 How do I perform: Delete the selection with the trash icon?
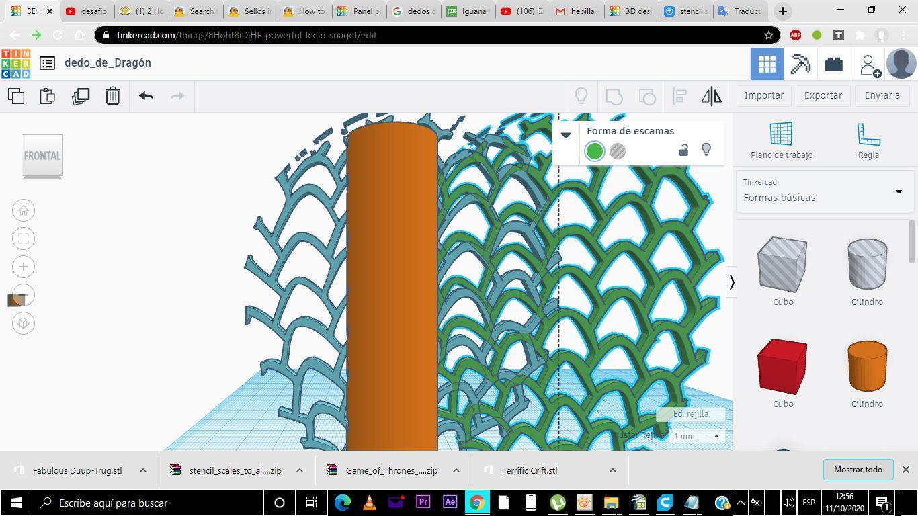pyautogui.click(x=113, y=96)
